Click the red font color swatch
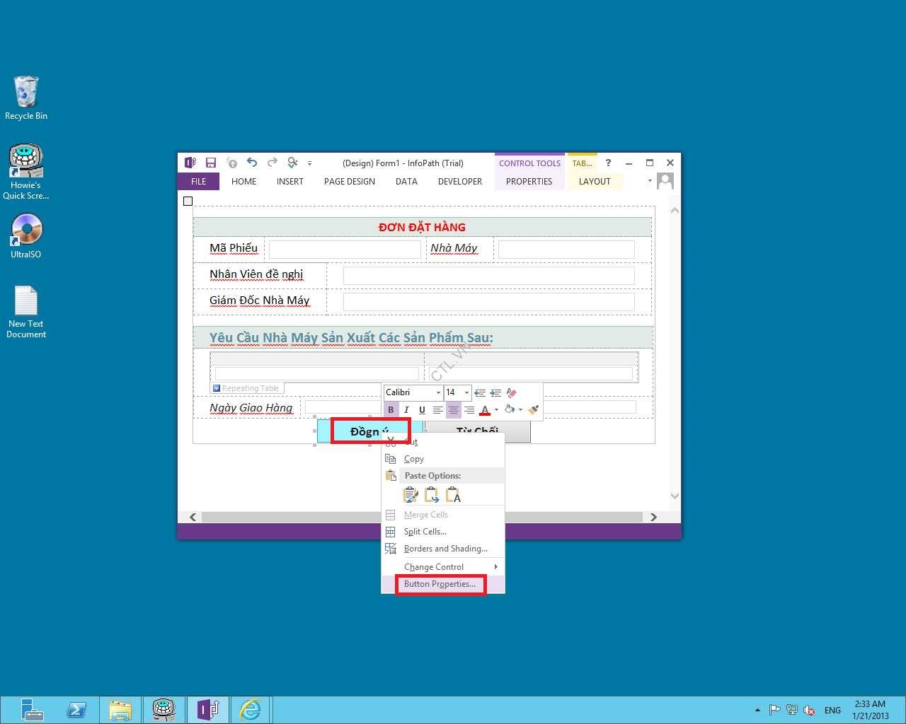 (x=485, y=410)
